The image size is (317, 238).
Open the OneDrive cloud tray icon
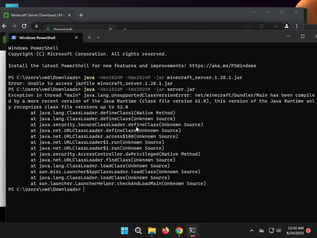pyautogui.click(x=262, y=231)
